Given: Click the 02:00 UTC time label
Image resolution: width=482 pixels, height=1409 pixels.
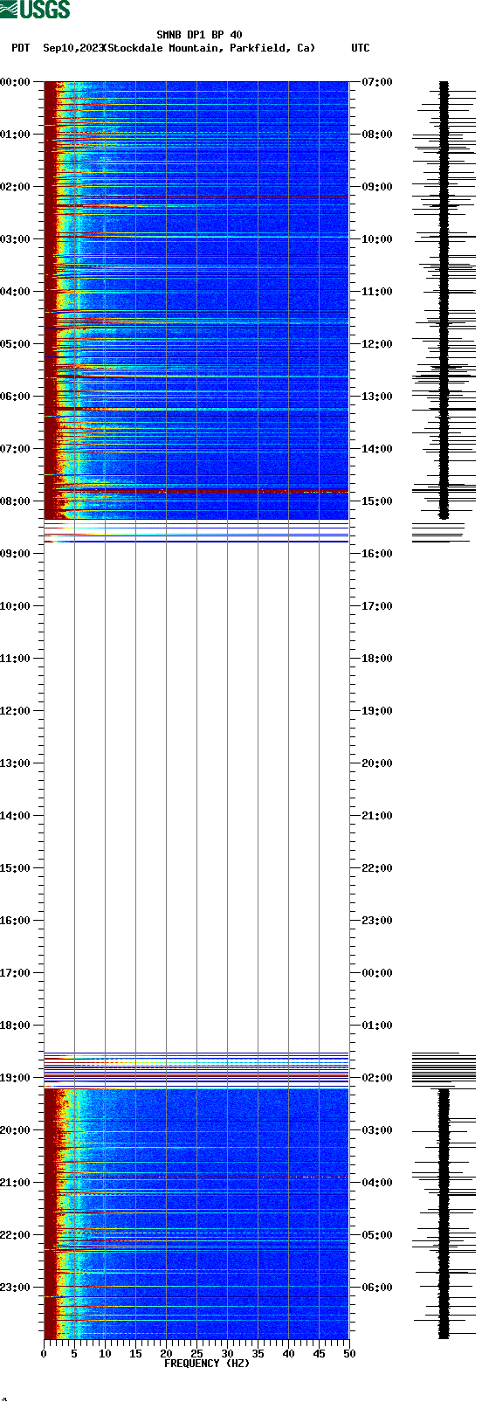Looking at the screenshot, I should [377, 1078].
